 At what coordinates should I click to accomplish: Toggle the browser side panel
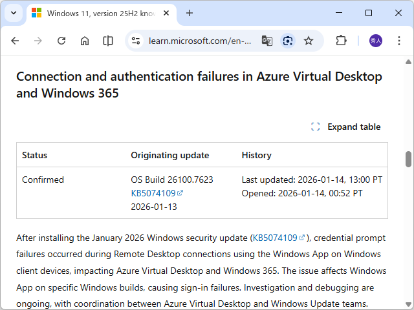click(x=108, y=41)
